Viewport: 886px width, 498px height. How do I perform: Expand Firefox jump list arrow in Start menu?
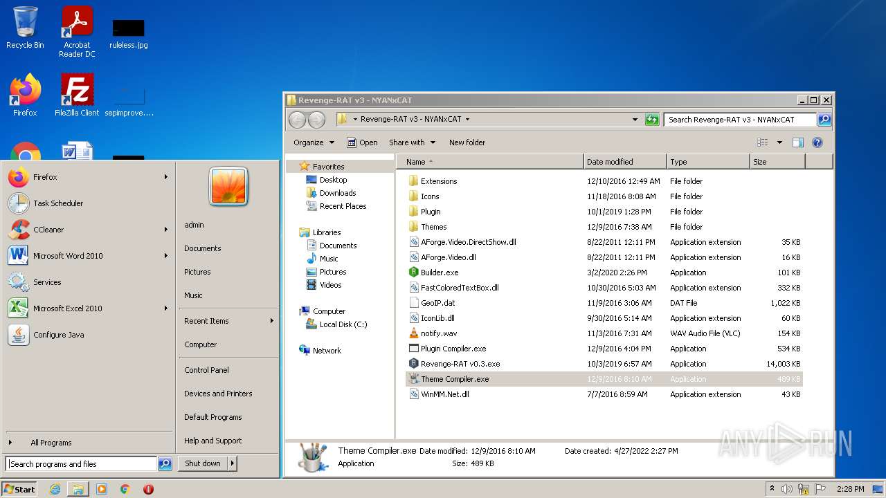(166, 177)
